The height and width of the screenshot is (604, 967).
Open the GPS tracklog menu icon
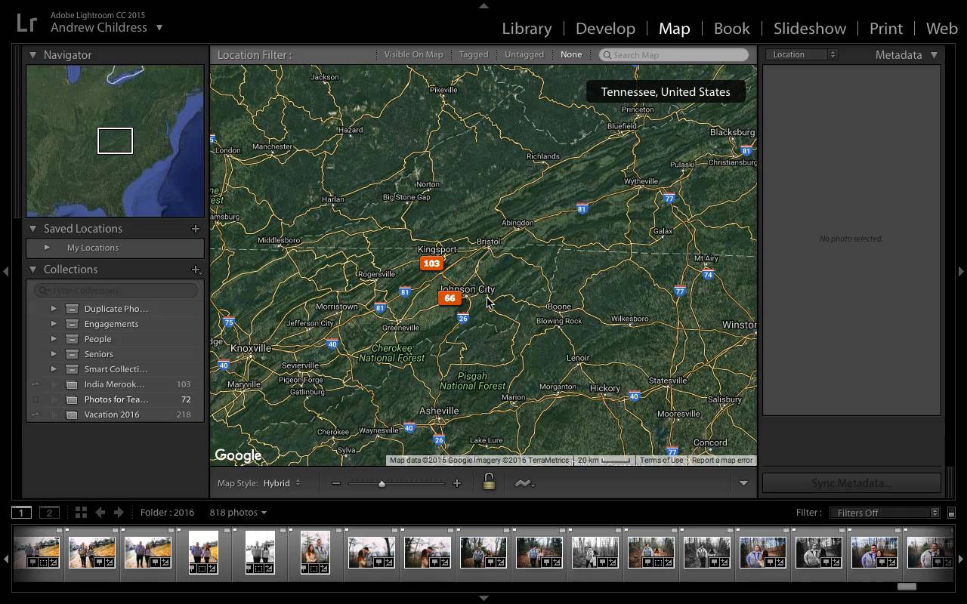[524, 483]
